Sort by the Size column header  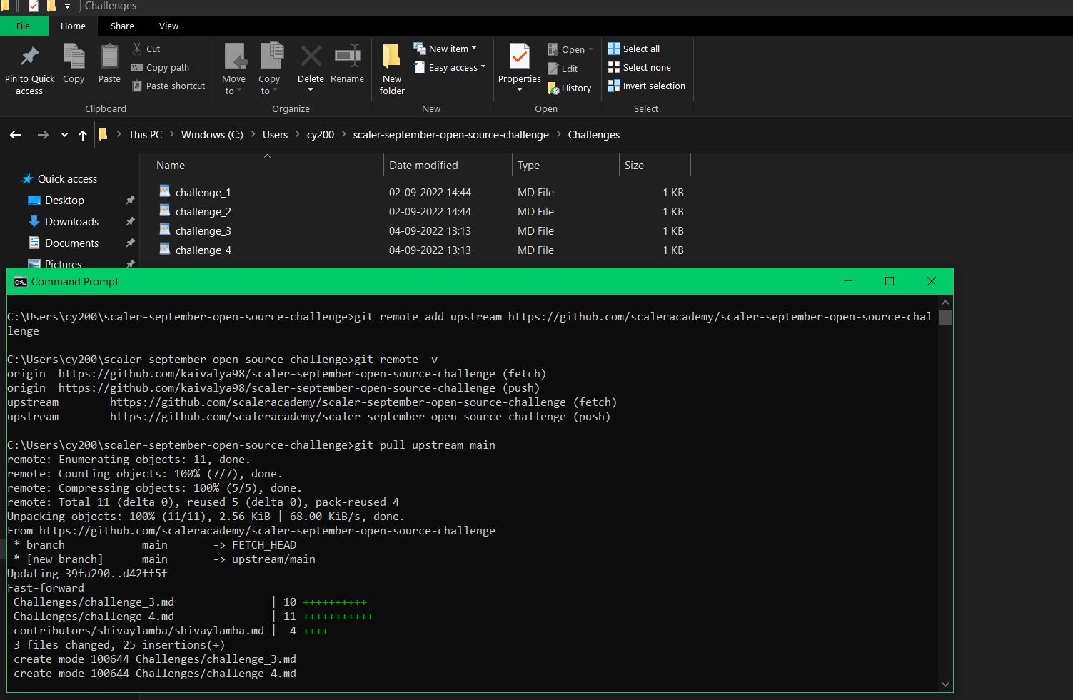634,165
